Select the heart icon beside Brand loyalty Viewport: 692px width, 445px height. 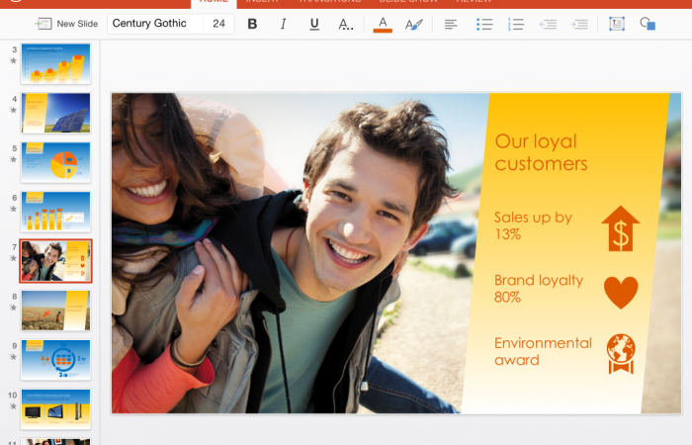pos(621,292)
